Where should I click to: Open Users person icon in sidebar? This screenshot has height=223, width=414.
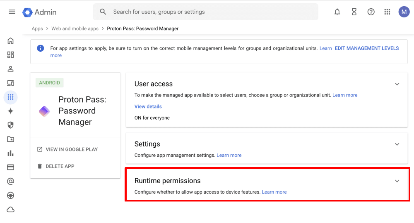click(x=11, y=69)
